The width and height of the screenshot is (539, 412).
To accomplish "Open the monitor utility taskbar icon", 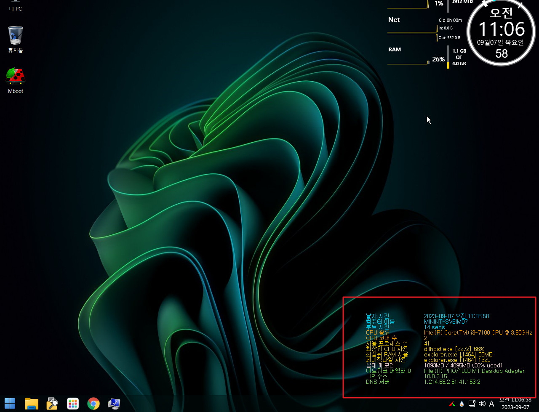I will pyautogui.click(x=114, y=404).
